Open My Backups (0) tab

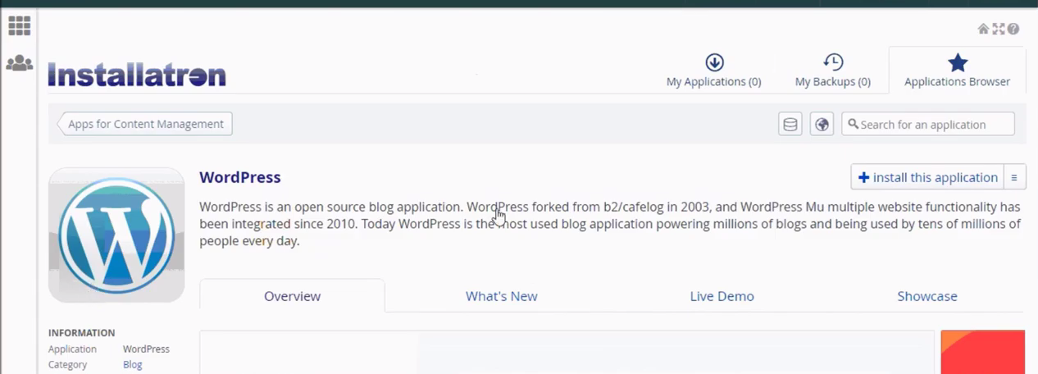(832, 71)
